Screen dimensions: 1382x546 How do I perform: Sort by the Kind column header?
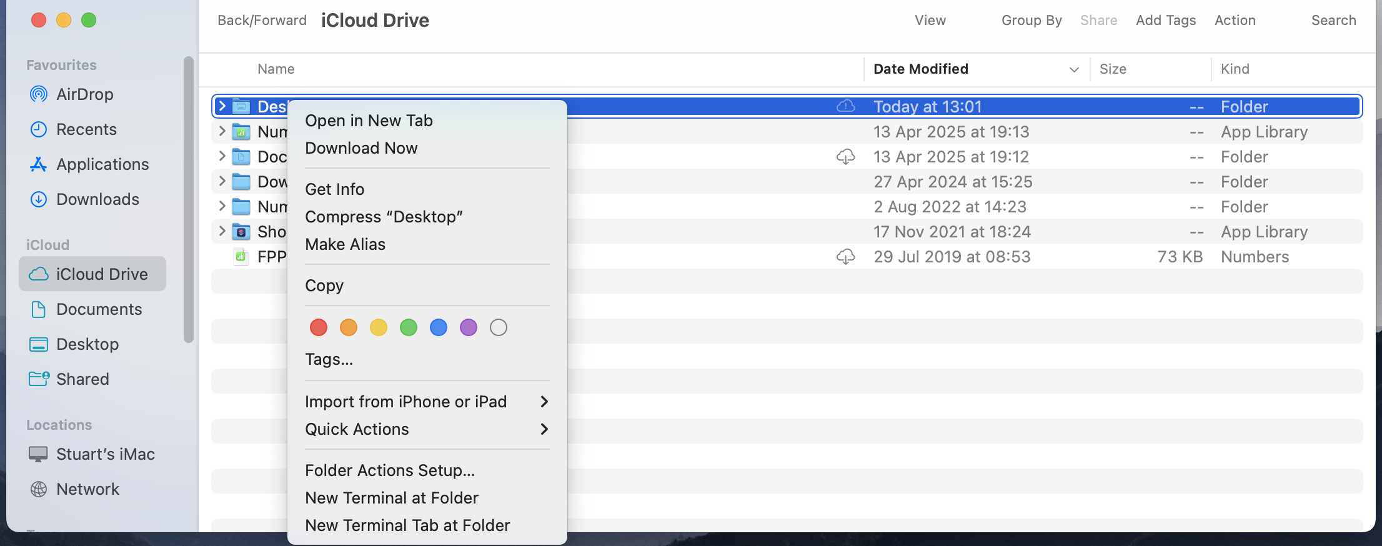pos(1235,69)
